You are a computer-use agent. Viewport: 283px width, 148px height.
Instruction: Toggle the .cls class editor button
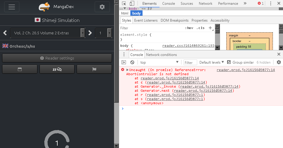(200, 28)
